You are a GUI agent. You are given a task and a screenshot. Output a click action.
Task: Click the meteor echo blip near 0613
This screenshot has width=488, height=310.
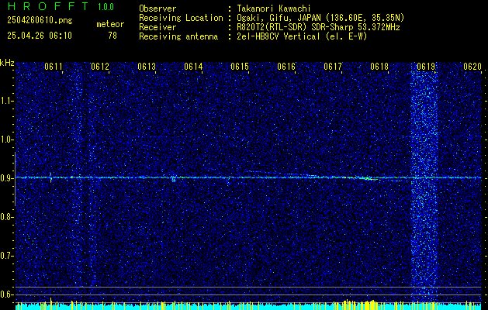(x=173, y=178)
